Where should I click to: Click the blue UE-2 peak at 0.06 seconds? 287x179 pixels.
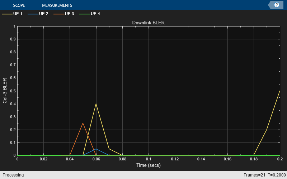click(96, 149)
